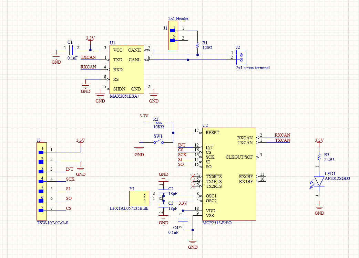Screen dimensions: 359x258
Task: Select the MAX3051ESA+ U1 chip body
Action: [x=126, y=69]
